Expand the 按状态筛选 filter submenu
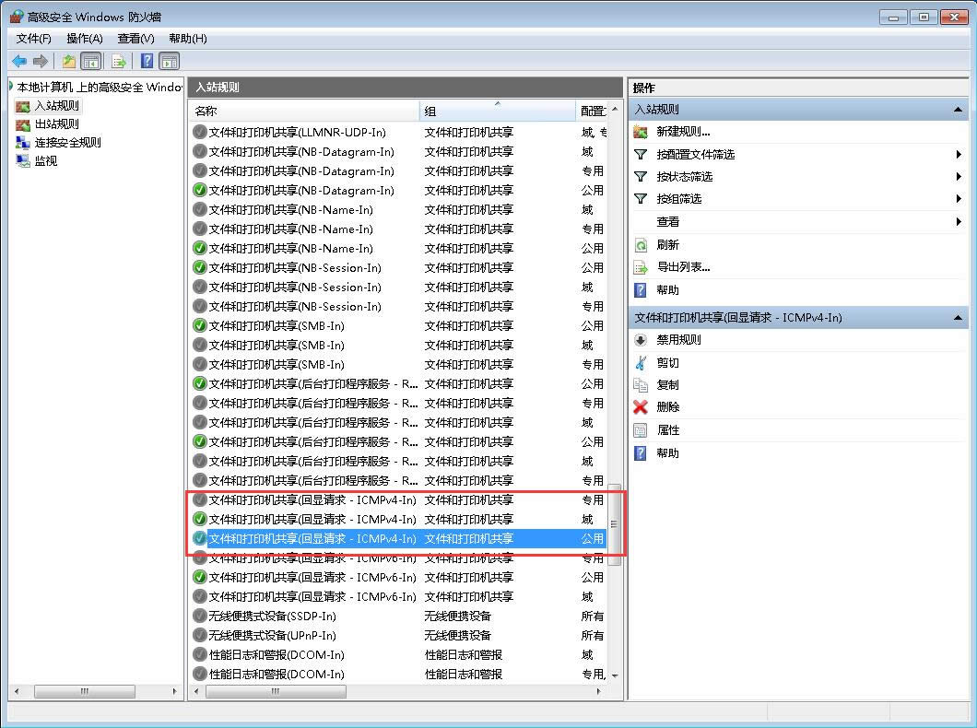The width and height of the screenshot is (977, 728). click(x=684, y=177)
